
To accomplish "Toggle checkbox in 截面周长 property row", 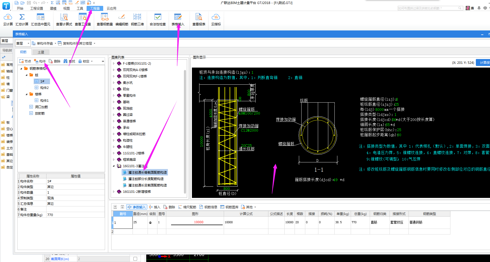I will (x=135, y=259).
